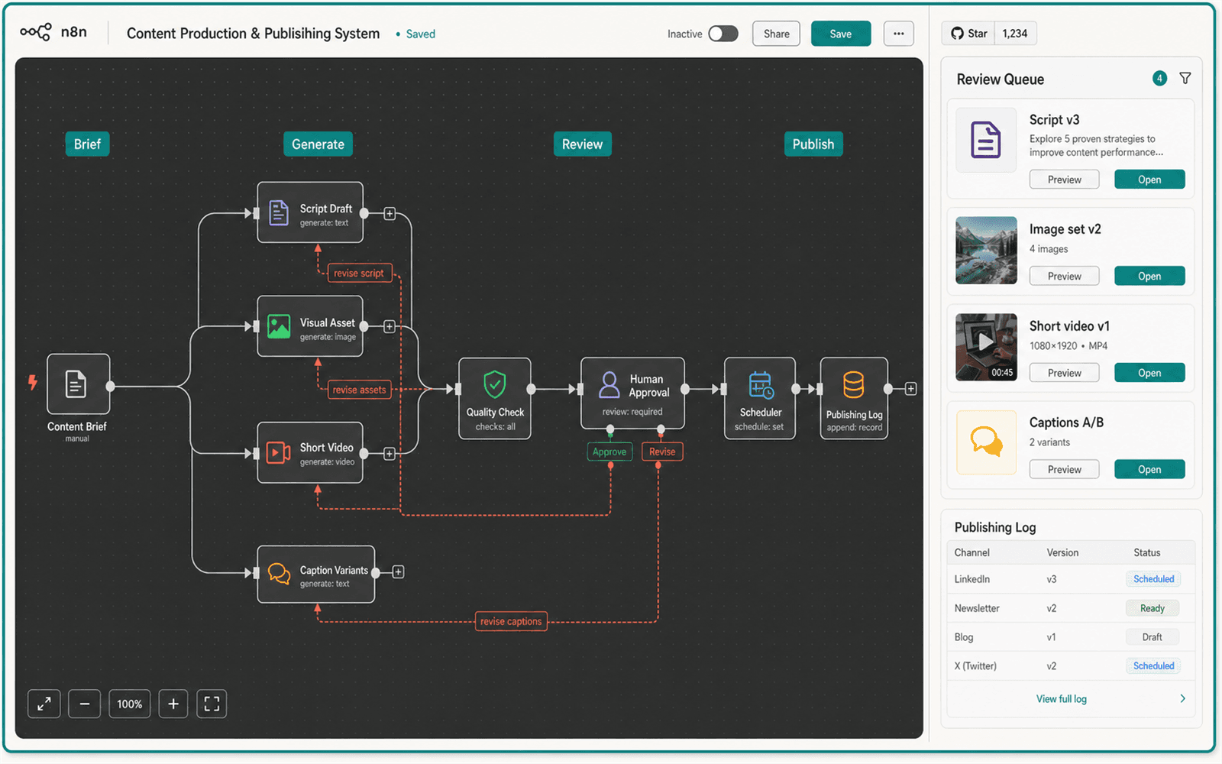The image size is (1222, 764).
Task: Click the expand canvas arrows icon
Action: click(44, 704)
